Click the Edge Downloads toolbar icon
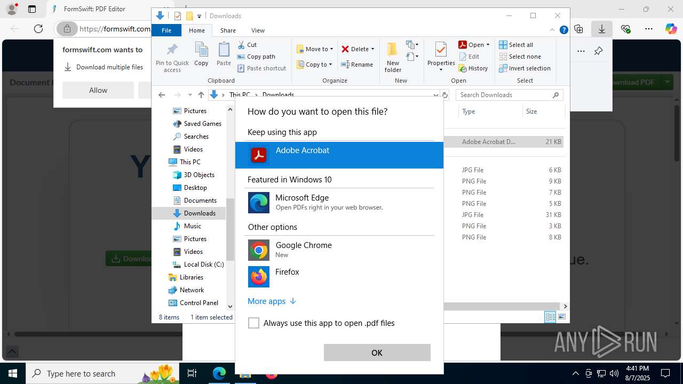The height and width of the screenshot is (384, 683). pyautogui.click(x=602, y=29)
